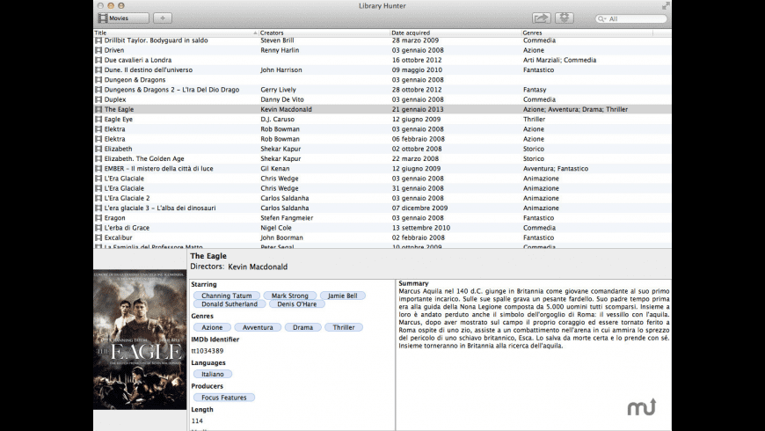Open the search scope magnifier dropdown
Screen dimensions: 765x431
[601, 18]
